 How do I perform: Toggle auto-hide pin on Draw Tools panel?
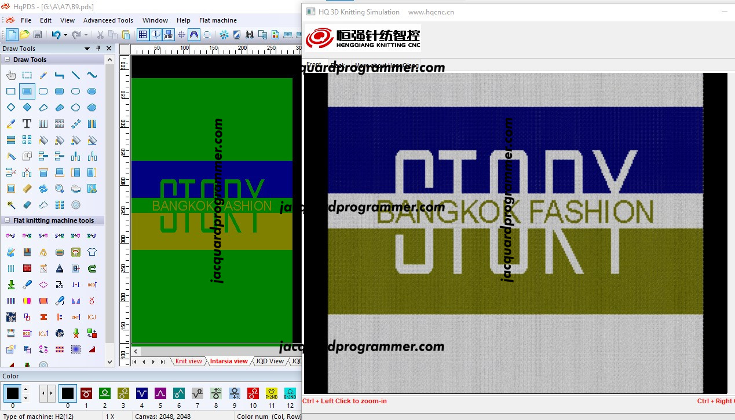[x=98, y=49]
